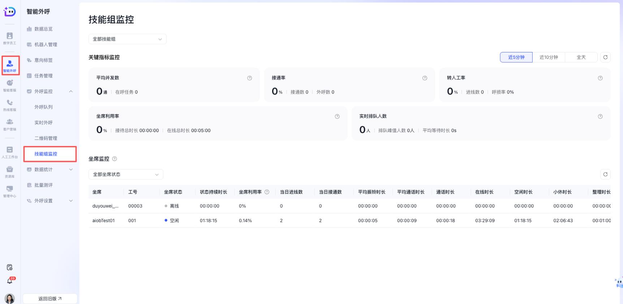Click the 平均振铃时长 column header
The image size is (623, 304).
(x=371, y=192)
